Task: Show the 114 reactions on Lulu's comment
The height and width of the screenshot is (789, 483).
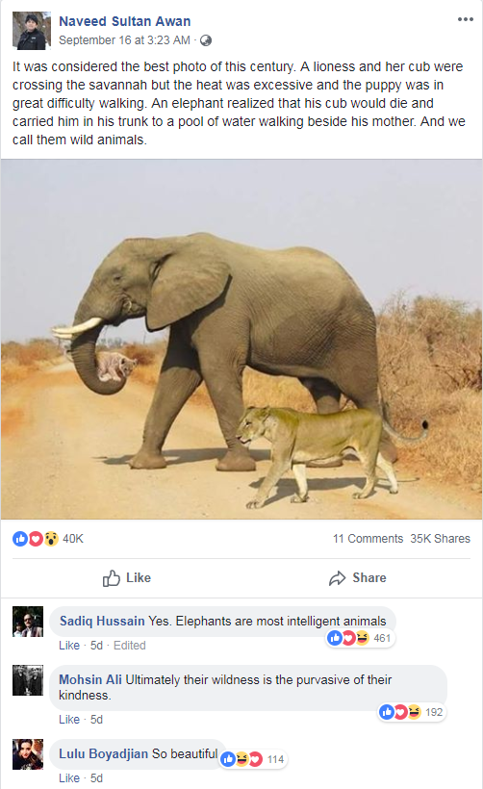Action: [253, 759]
